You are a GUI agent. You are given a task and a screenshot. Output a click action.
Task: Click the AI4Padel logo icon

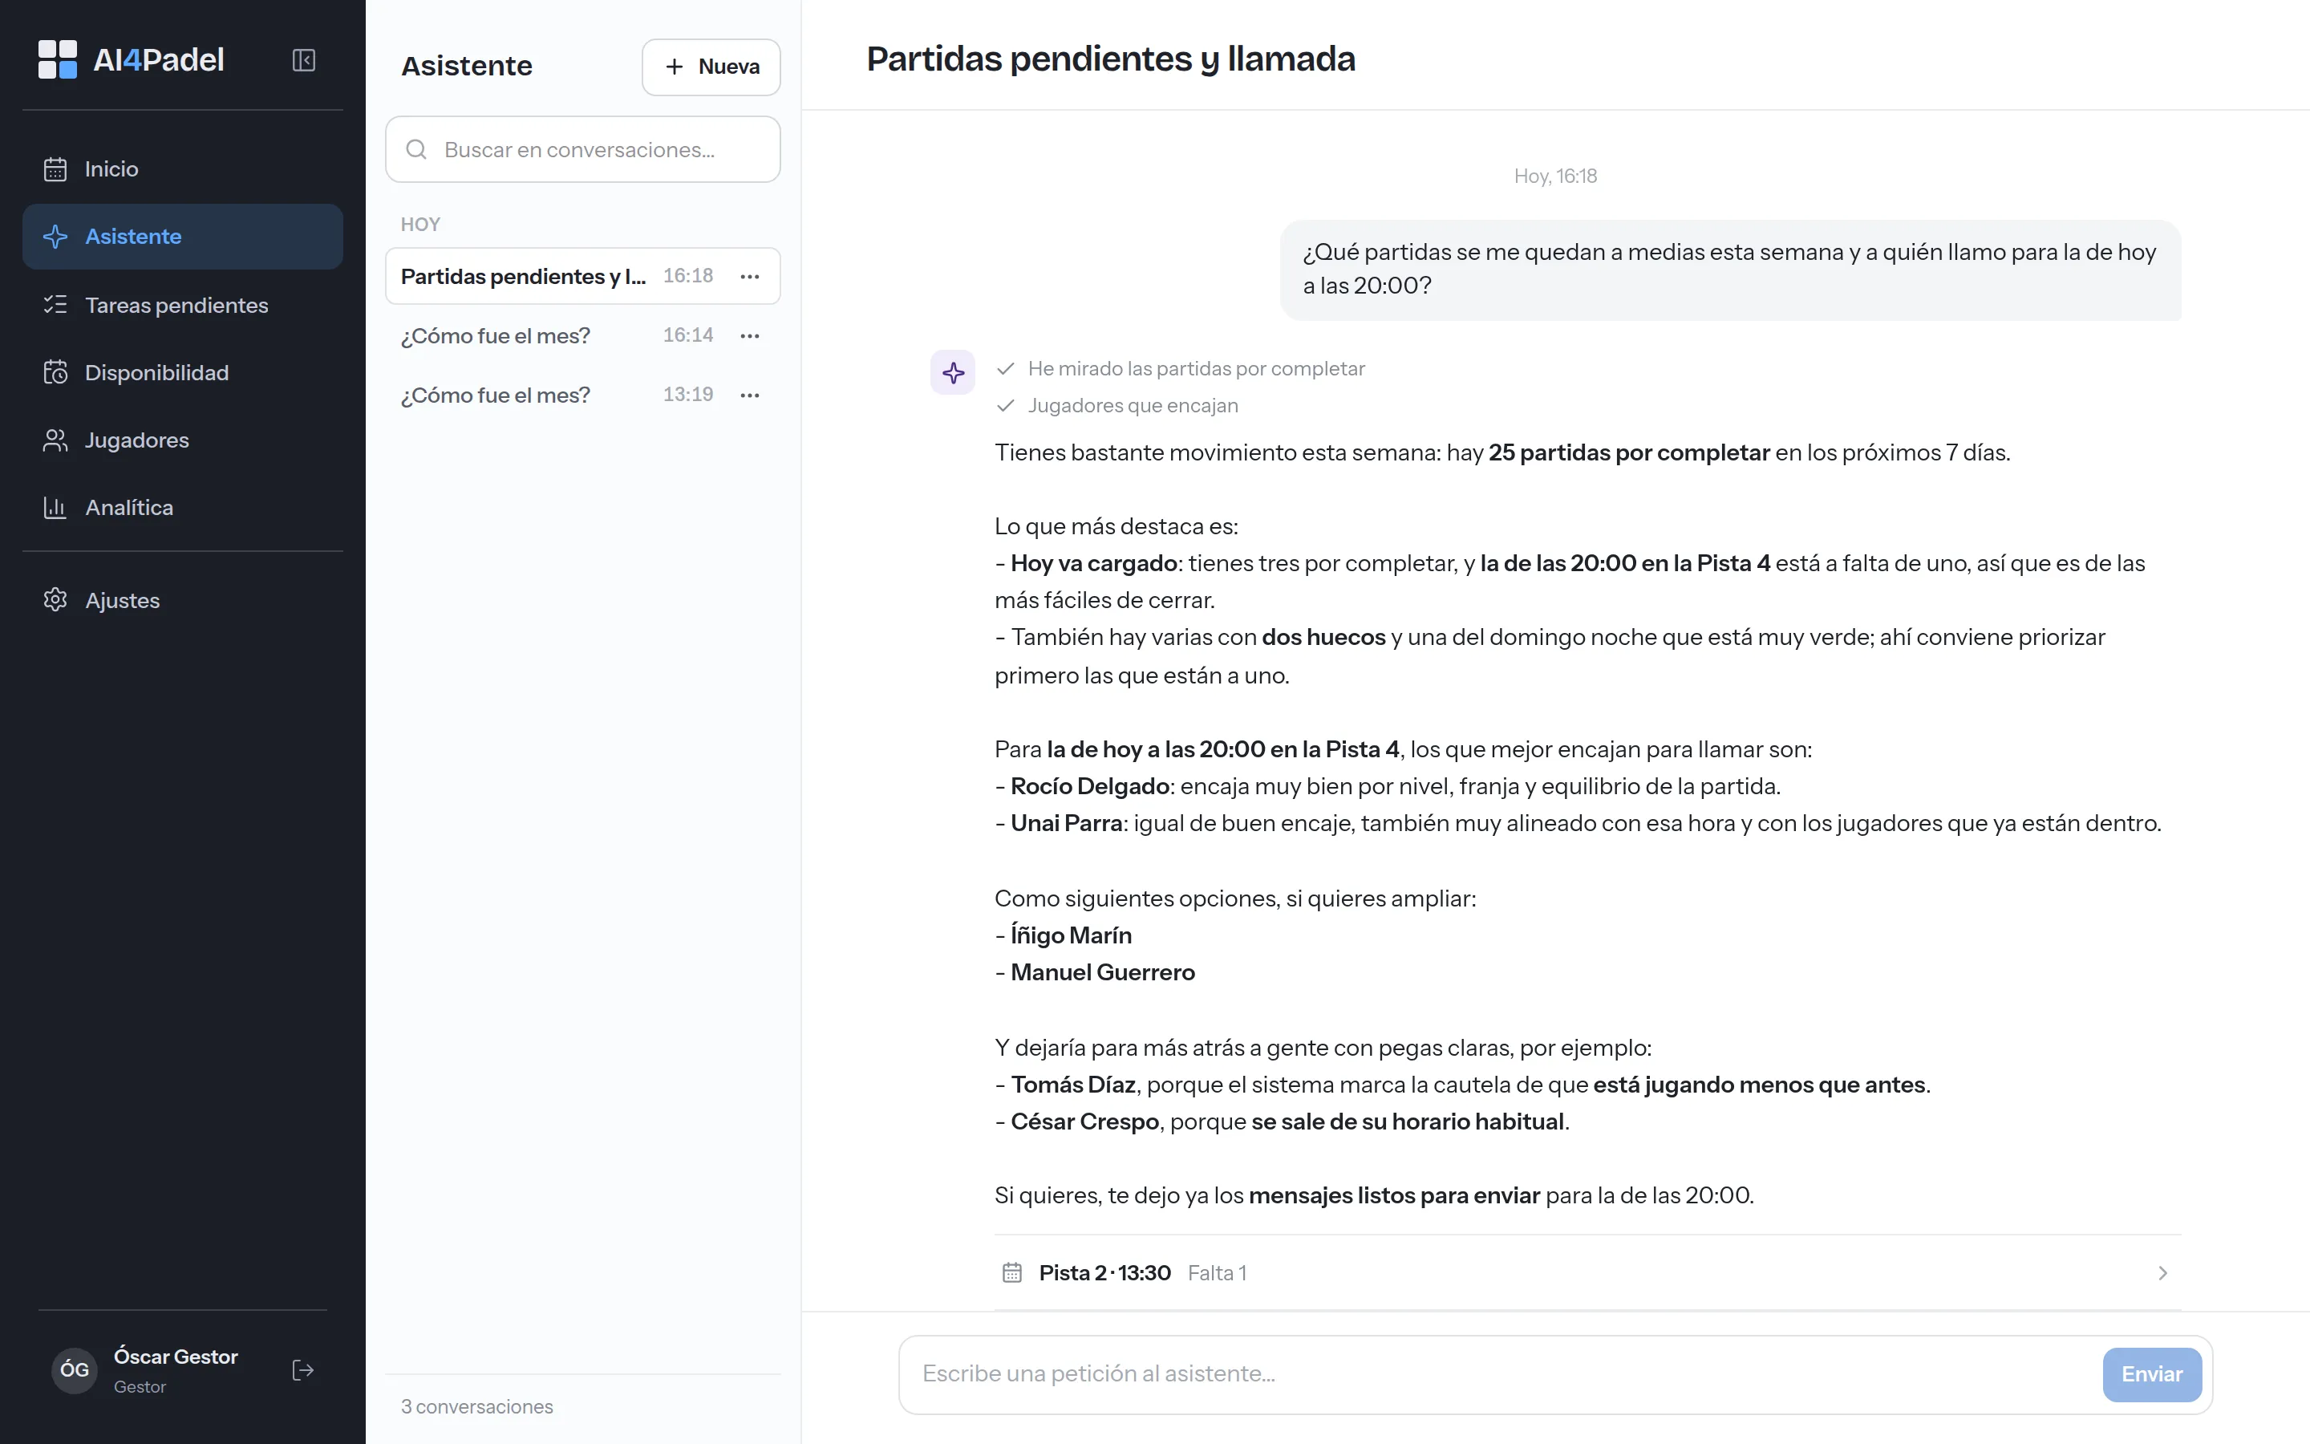click(x=57, y=59)
